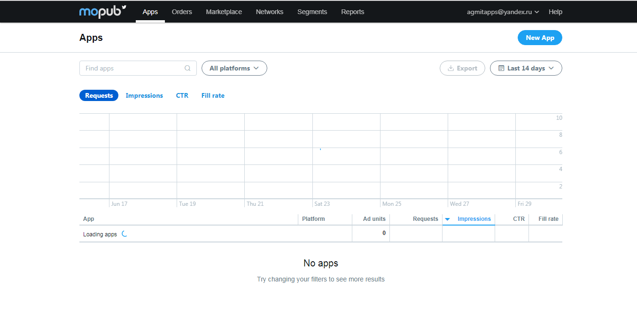Image resolution: width=637 pixels, height=312 pixels.
Task: Sort by Fill rate table column header
Action: [548, 219]
